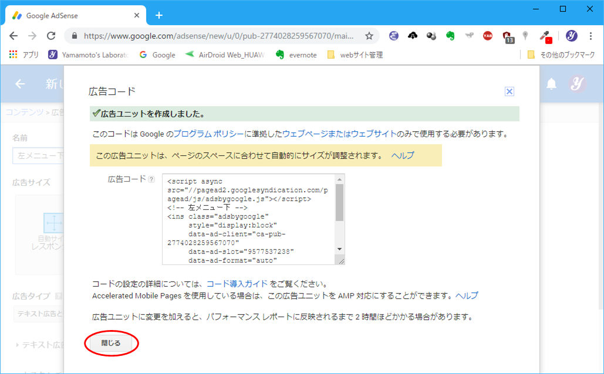Click the question mark beside 広告タイプ

(59, 296)
